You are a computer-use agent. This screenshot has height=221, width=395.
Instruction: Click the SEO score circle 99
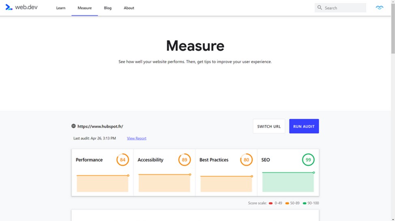(308, 160)
